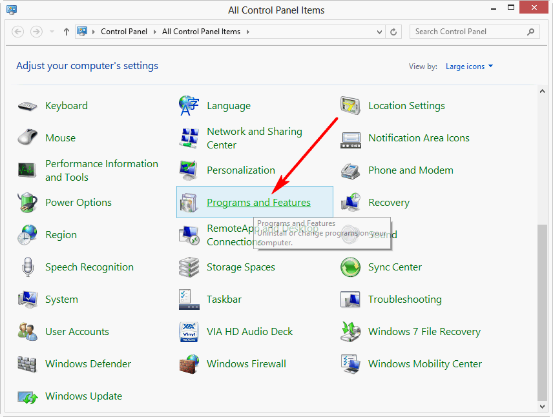Open the Windows Mobility Center icon
The width and height of the screenshot is (553, 417).
pos(351,364)
